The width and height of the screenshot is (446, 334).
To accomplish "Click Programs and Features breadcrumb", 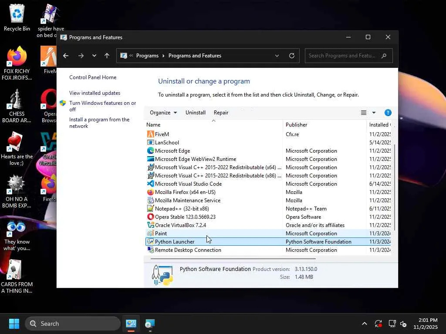I will tap(195, 56).
